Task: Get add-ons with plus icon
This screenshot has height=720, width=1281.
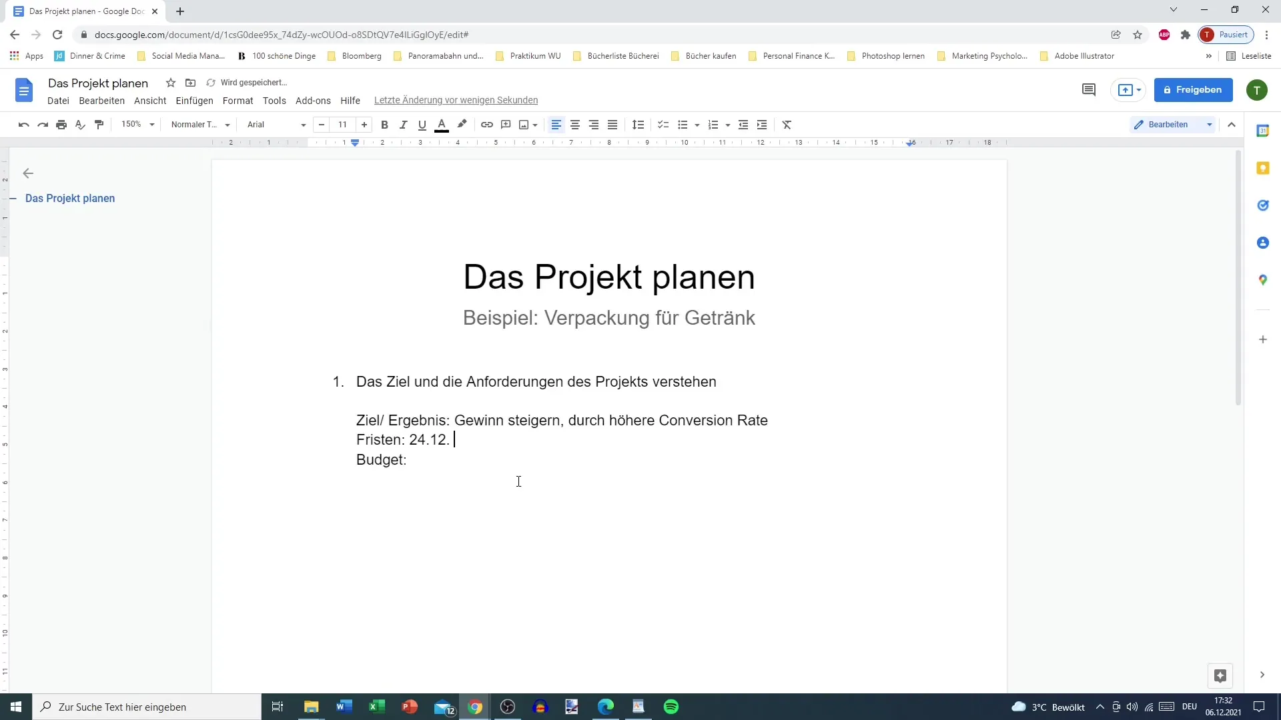Action: pyautogui.click(x=1263, y=339)
